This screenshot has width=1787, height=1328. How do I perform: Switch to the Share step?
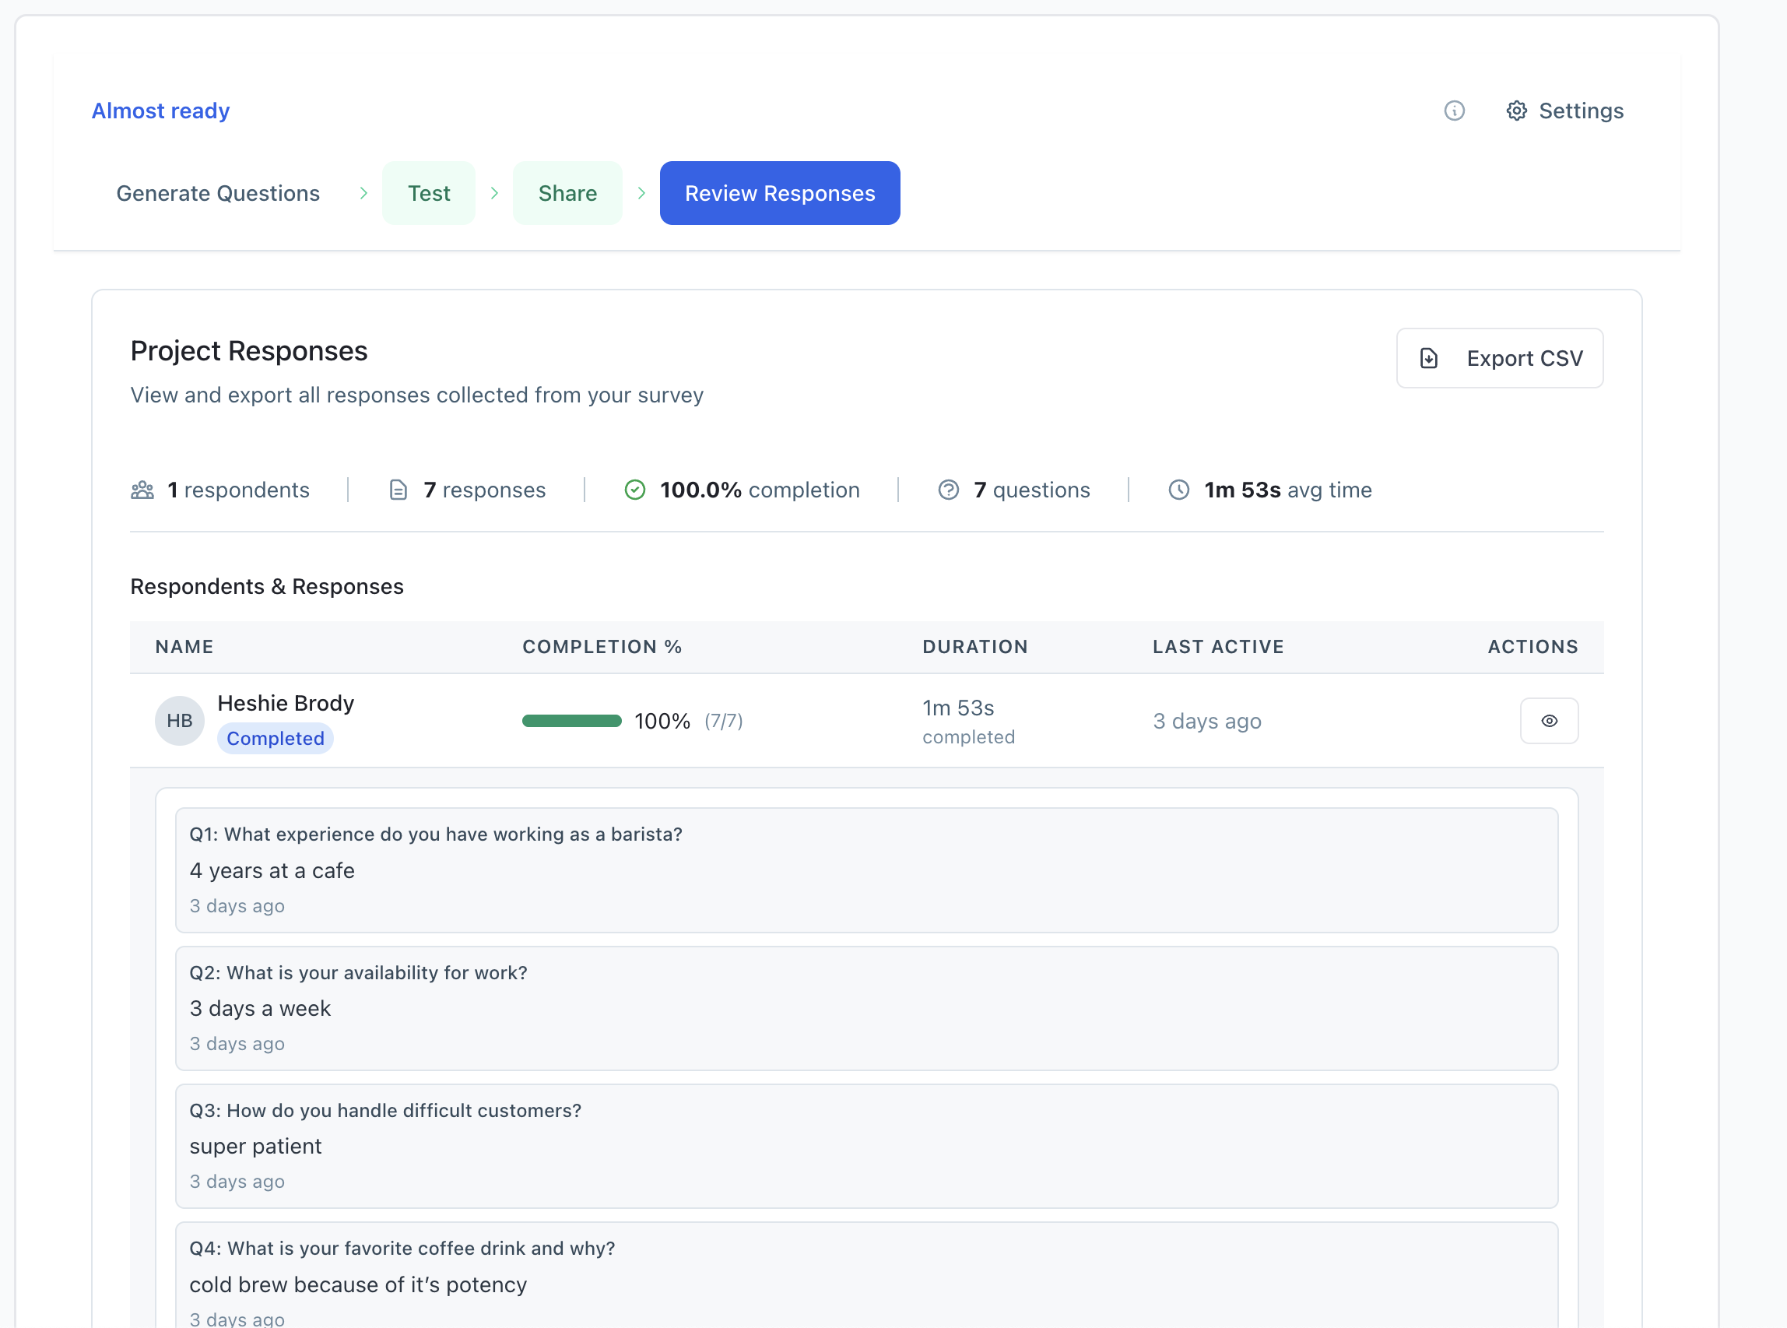click(567, 193)
